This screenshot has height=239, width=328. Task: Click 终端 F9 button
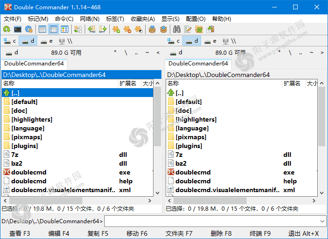point(260,233)
